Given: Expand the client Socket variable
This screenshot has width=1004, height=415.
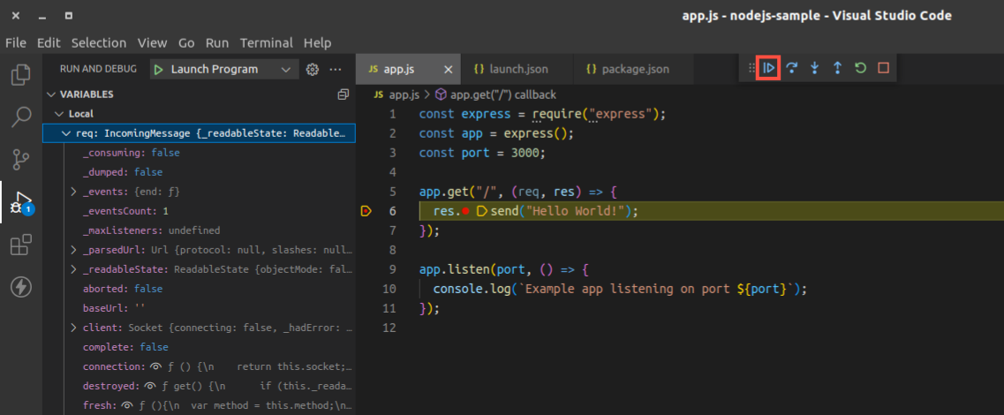Looking at the screenshot, I should point(73,328).
